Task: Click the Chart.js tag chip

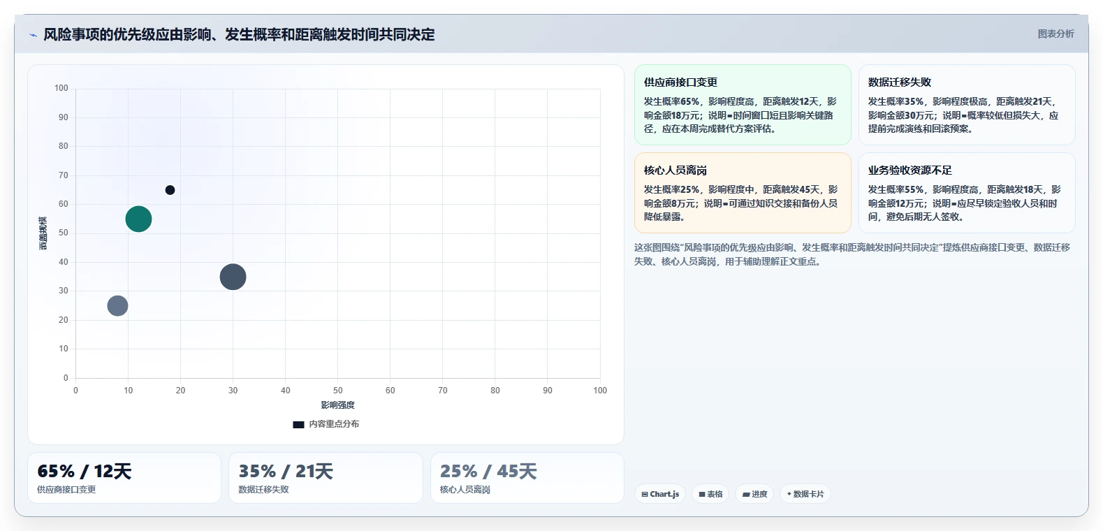Action: click(x=660, y=494)
